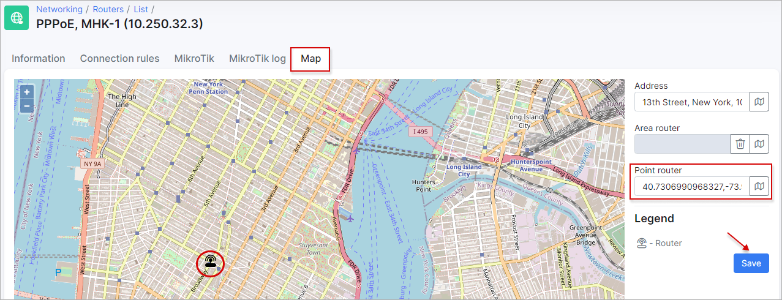Open the MikroTik log tab
782x300 pixels.
[x=257, y=59]
